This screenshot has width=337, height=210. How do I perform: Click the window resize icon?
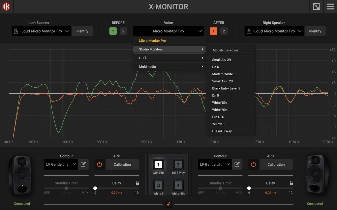316,7
